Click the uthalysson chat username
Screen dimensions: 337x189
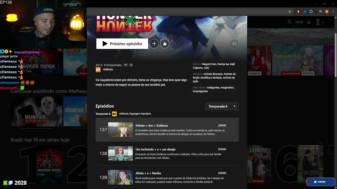(9, 82)
